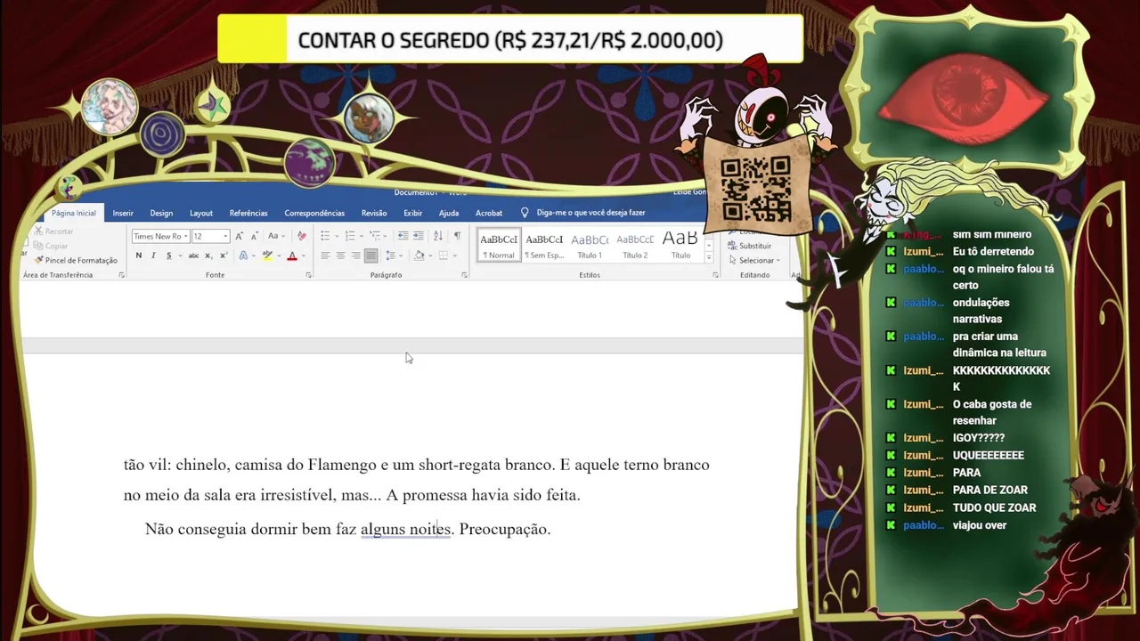The height and width of the screenshot is (641, 1140).
Task: Go to the Layout tab
Action: 201,213
